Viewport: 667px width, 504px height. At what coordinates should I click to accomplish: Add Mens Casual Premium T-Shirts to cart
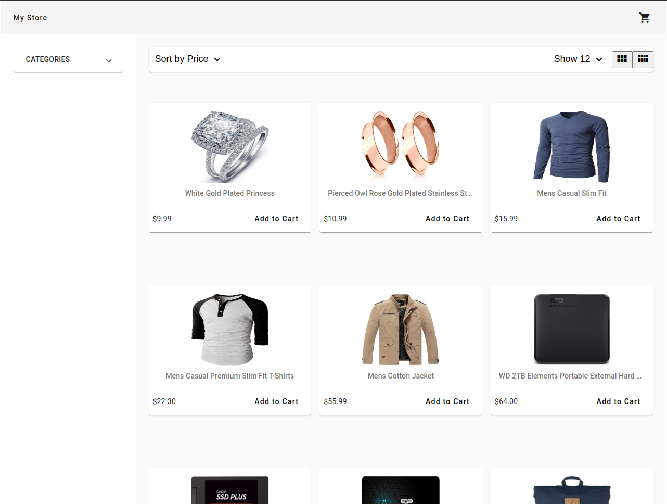coord(276,401)
